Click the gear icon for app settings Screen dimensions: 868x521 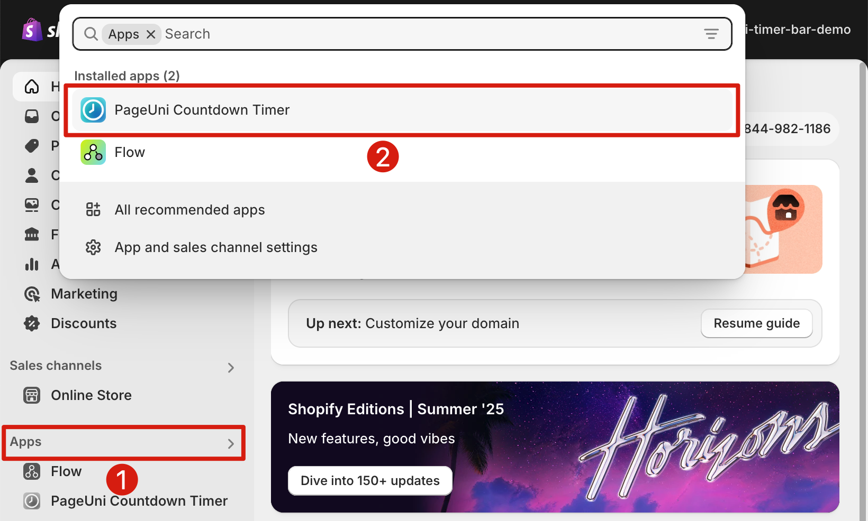click(93, 247)
